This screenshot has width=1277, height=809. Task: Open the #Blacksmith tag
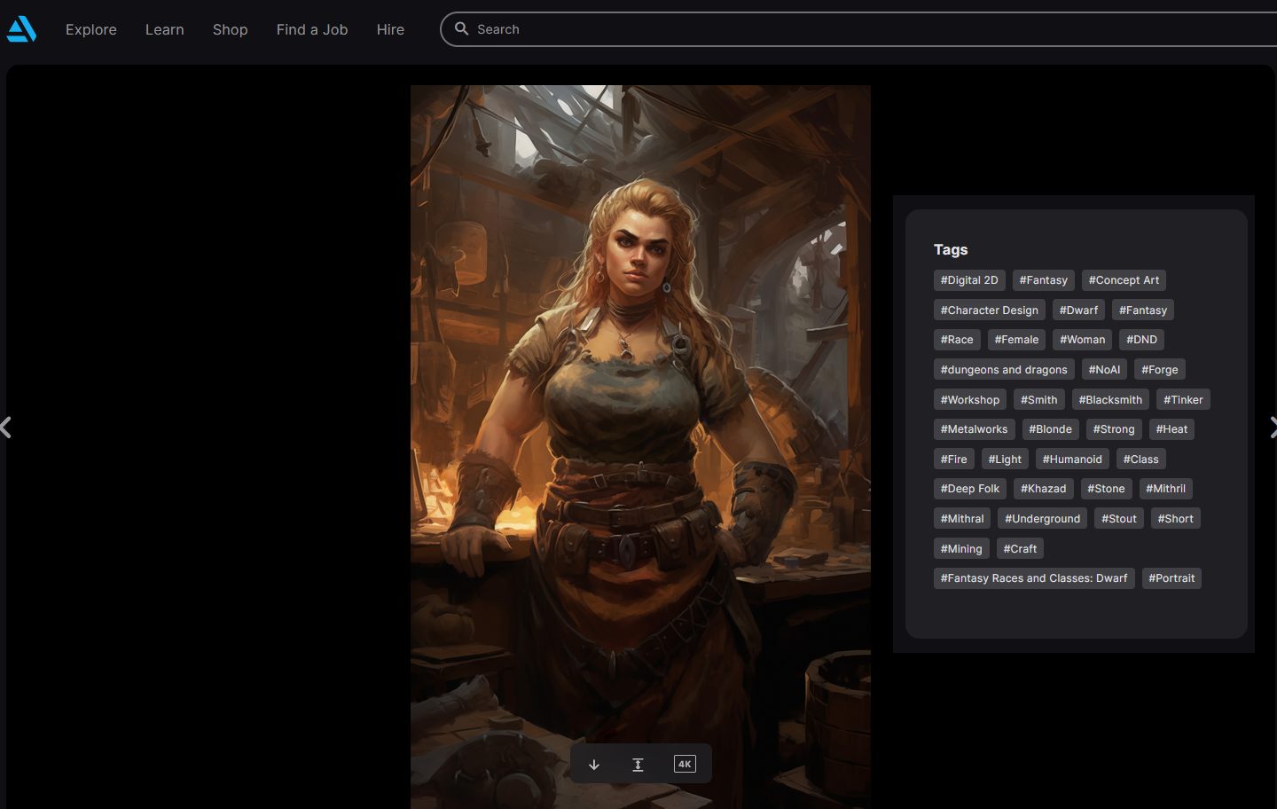click(1110, 400)
